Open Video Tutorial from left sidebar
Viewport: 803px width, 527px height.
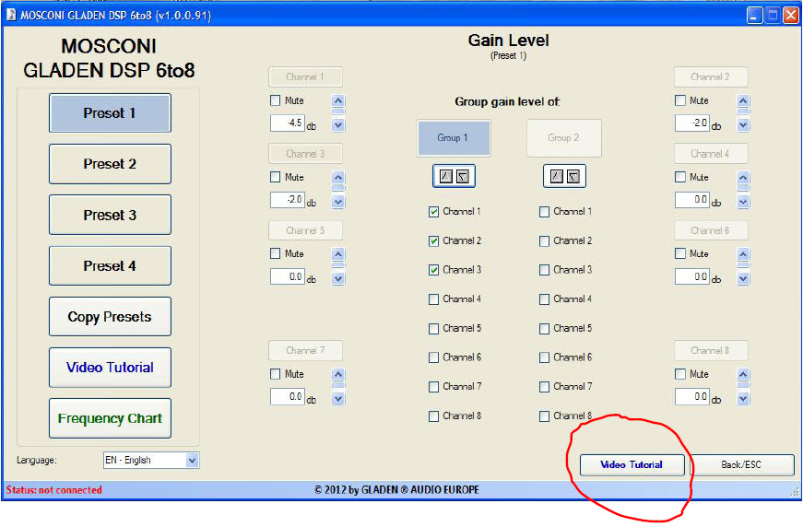[110, 368]
